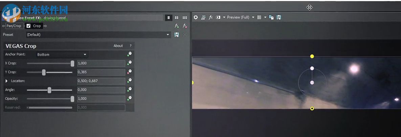This screenshot has width=401, height=137.
Task: Switch to two-column layout view icon
Action: tap(176, 18)
